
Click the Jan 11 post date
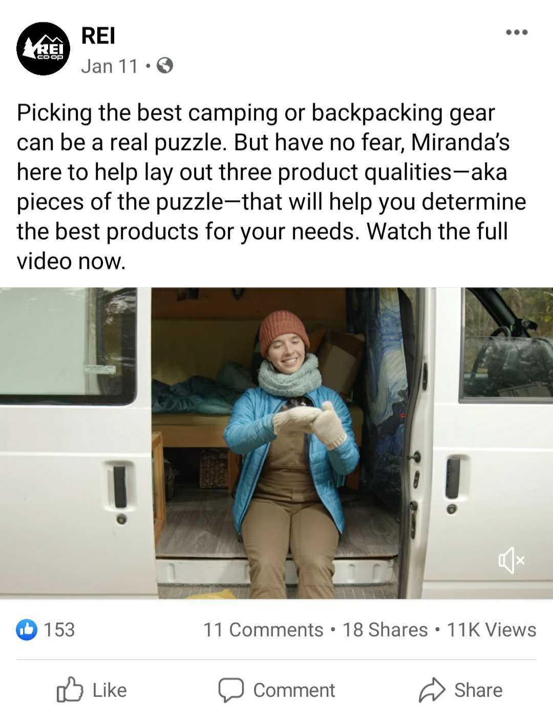click(110, 66)
